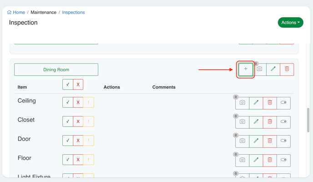Toggle the switch on Ceiling row
Screen dimensions: 313x182
(x=283, y=103)
